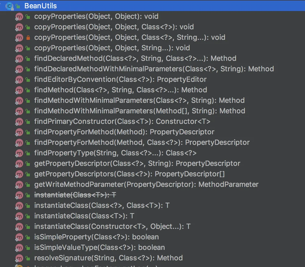The image size is (305, 267).
Task: Select findMethodWithMinimalParameters(Method[], String)
Action: point(140,111)
